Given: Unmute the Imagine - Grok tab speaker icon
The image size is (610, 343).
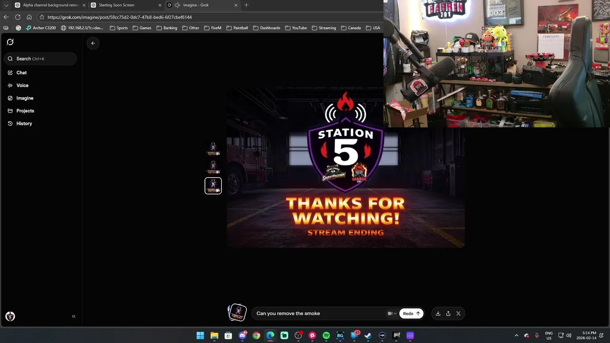Looking at the screenshot, I should tap(177, 5).
